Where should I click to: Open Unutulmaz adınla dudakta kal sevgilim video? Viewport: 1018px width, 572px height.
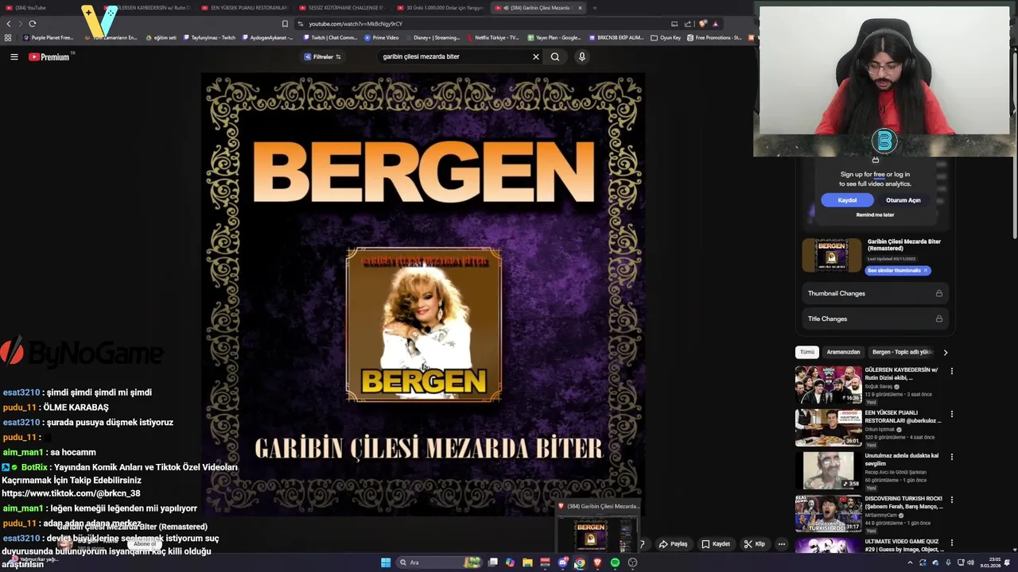pyautogui.click(x=828, y=470)
